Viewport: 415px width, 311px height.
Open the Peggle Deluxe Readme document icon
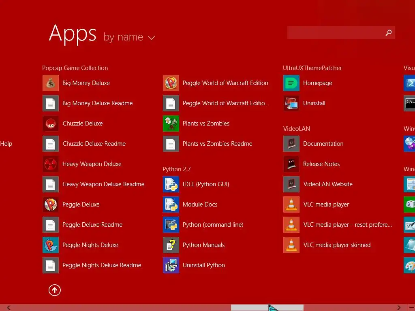51,225
